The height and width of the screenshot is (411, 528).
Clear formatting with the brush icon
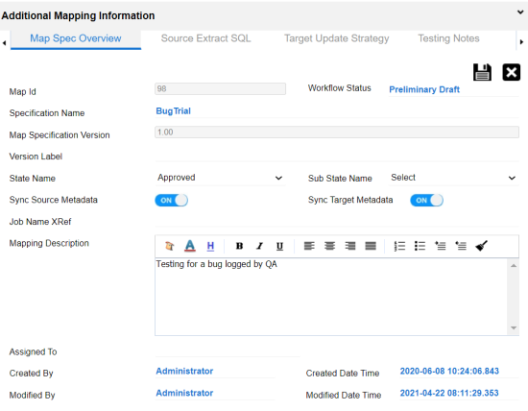481,246
